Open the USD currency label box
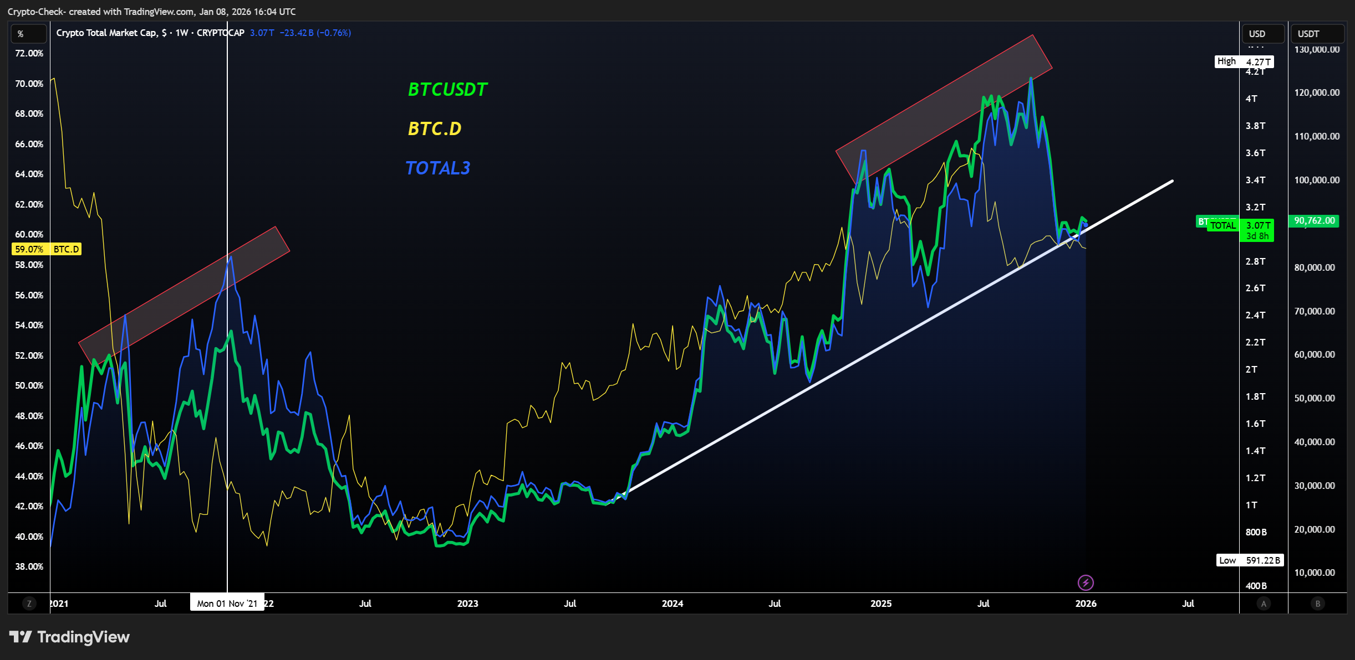The height and width of the screenshot is (660, 1355). [x=1263, y=34]
